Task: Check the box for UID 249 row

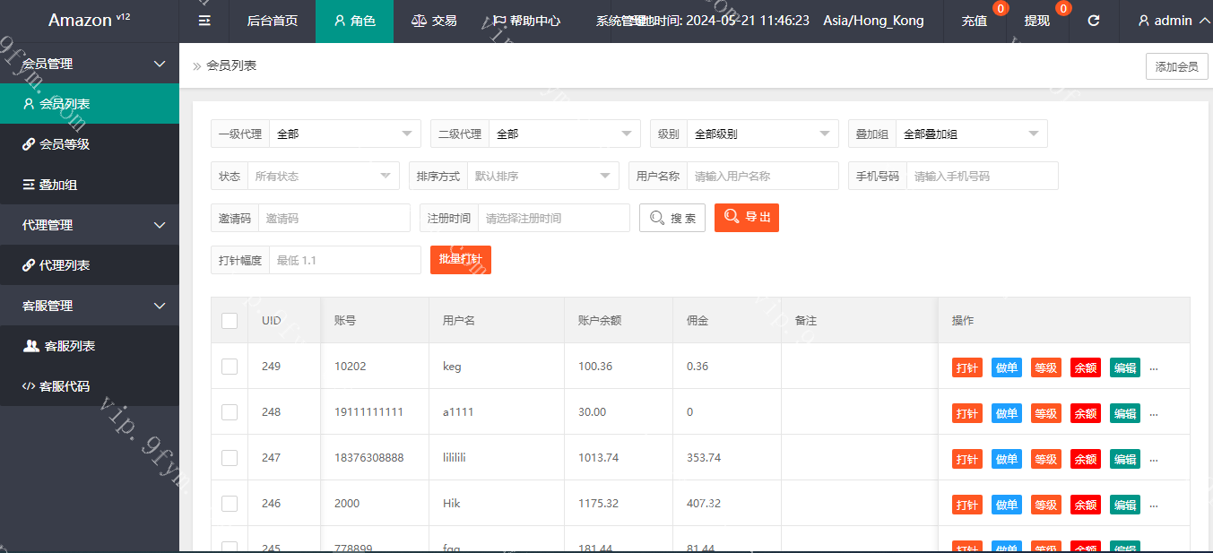Action: pos(230,367)
